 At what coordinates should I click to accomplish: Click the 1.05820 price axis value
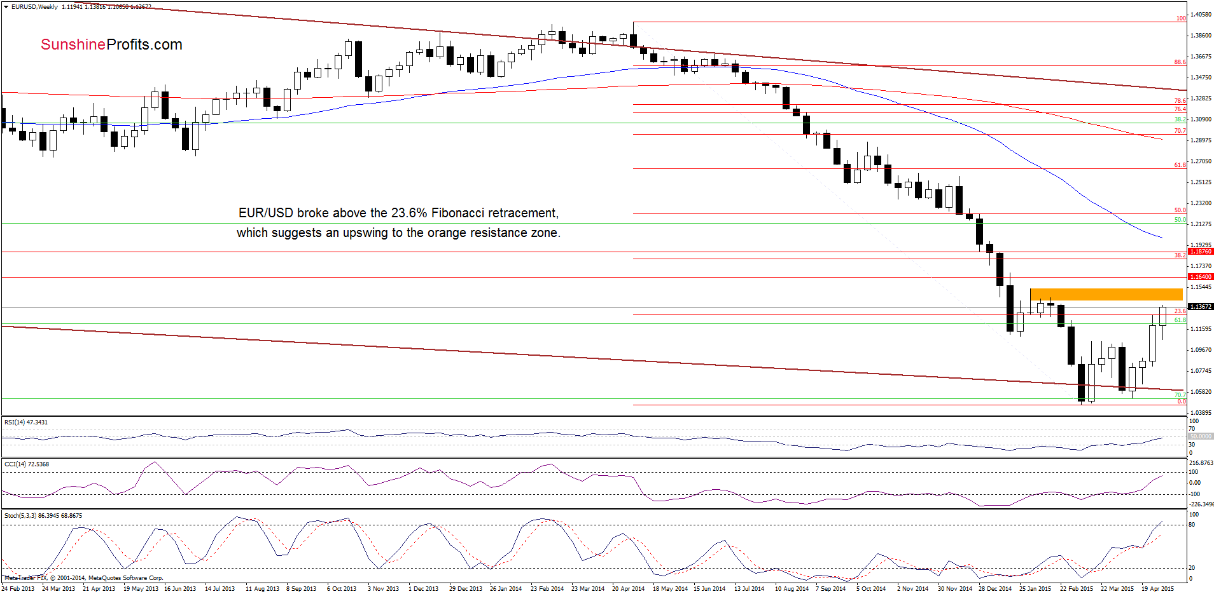click(x=1201, y=392)
